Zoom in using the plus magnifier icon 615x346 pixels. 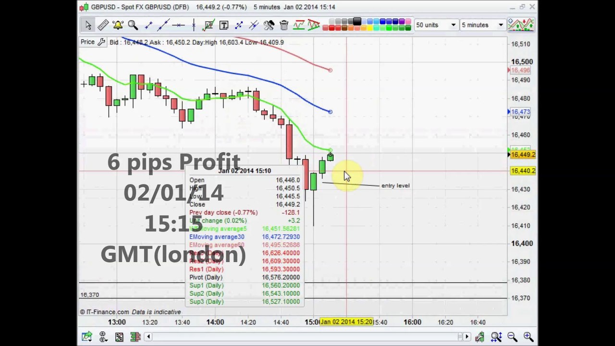(x=528, y=336)
